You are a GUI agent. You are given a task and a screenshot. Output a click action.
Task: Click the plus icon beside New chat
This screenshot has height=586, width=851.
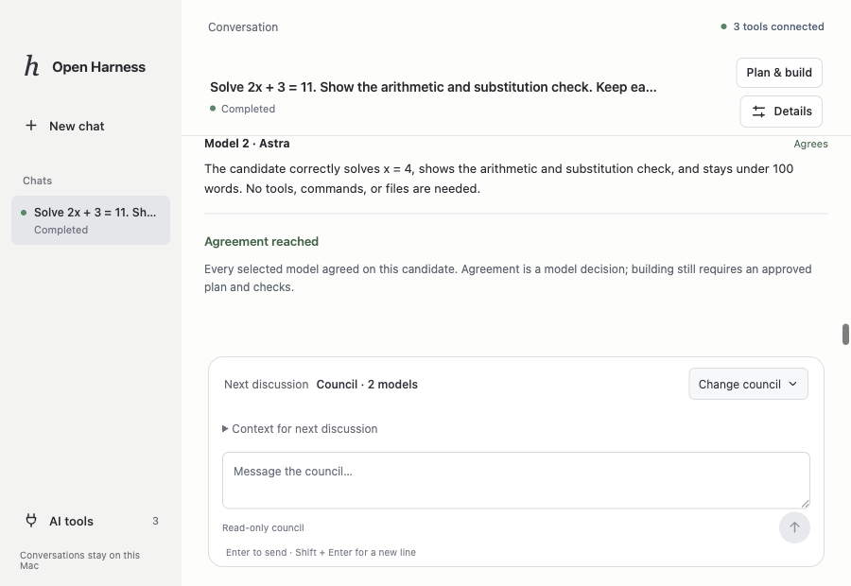click(31, 126)
